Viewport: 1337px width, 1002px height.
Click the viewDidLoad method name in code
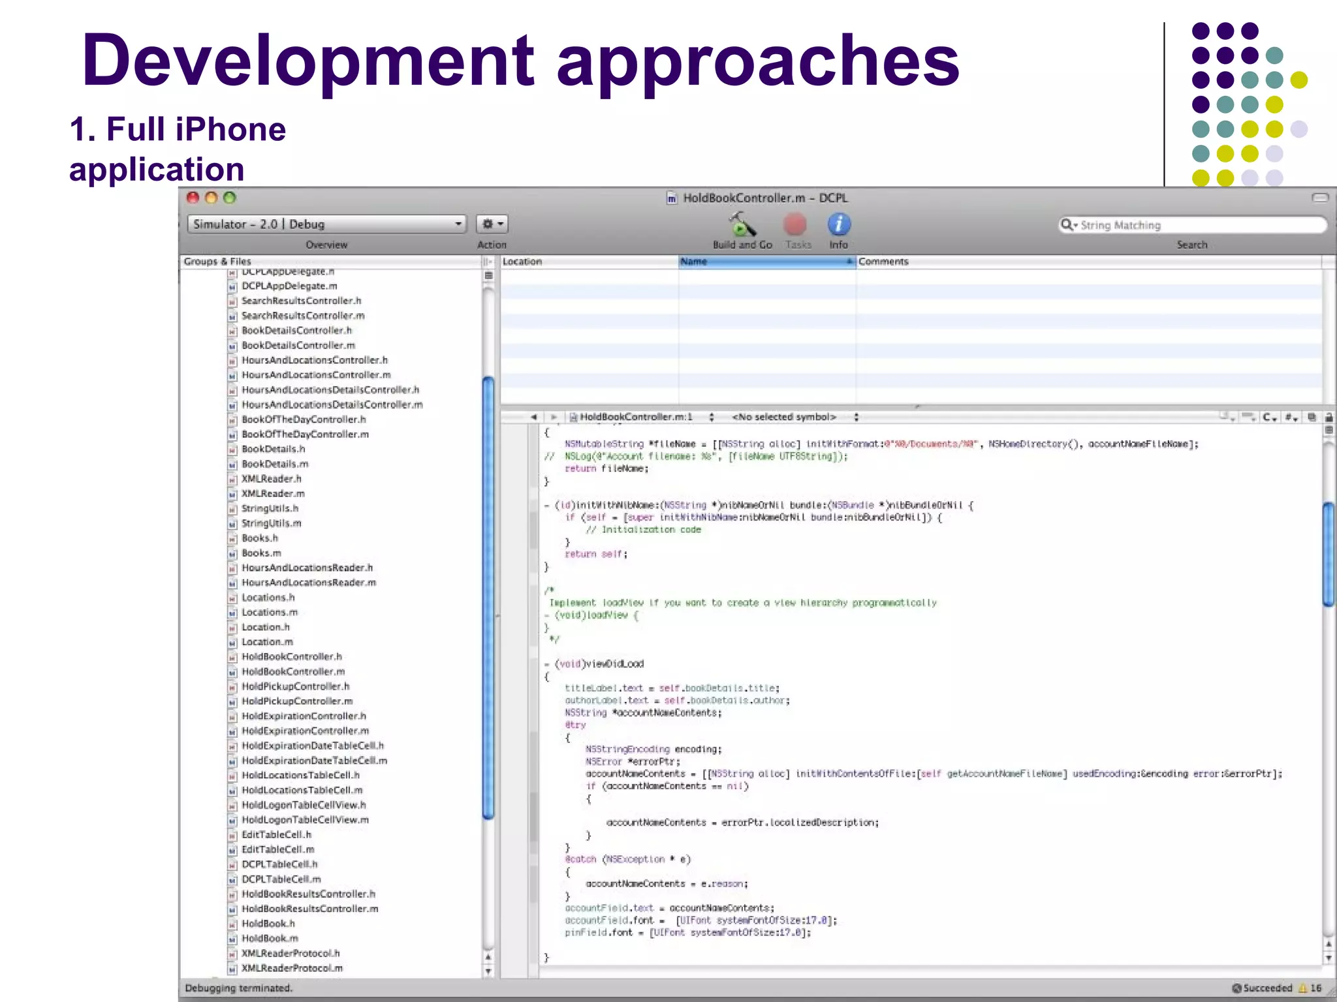(x=614, y=664)
